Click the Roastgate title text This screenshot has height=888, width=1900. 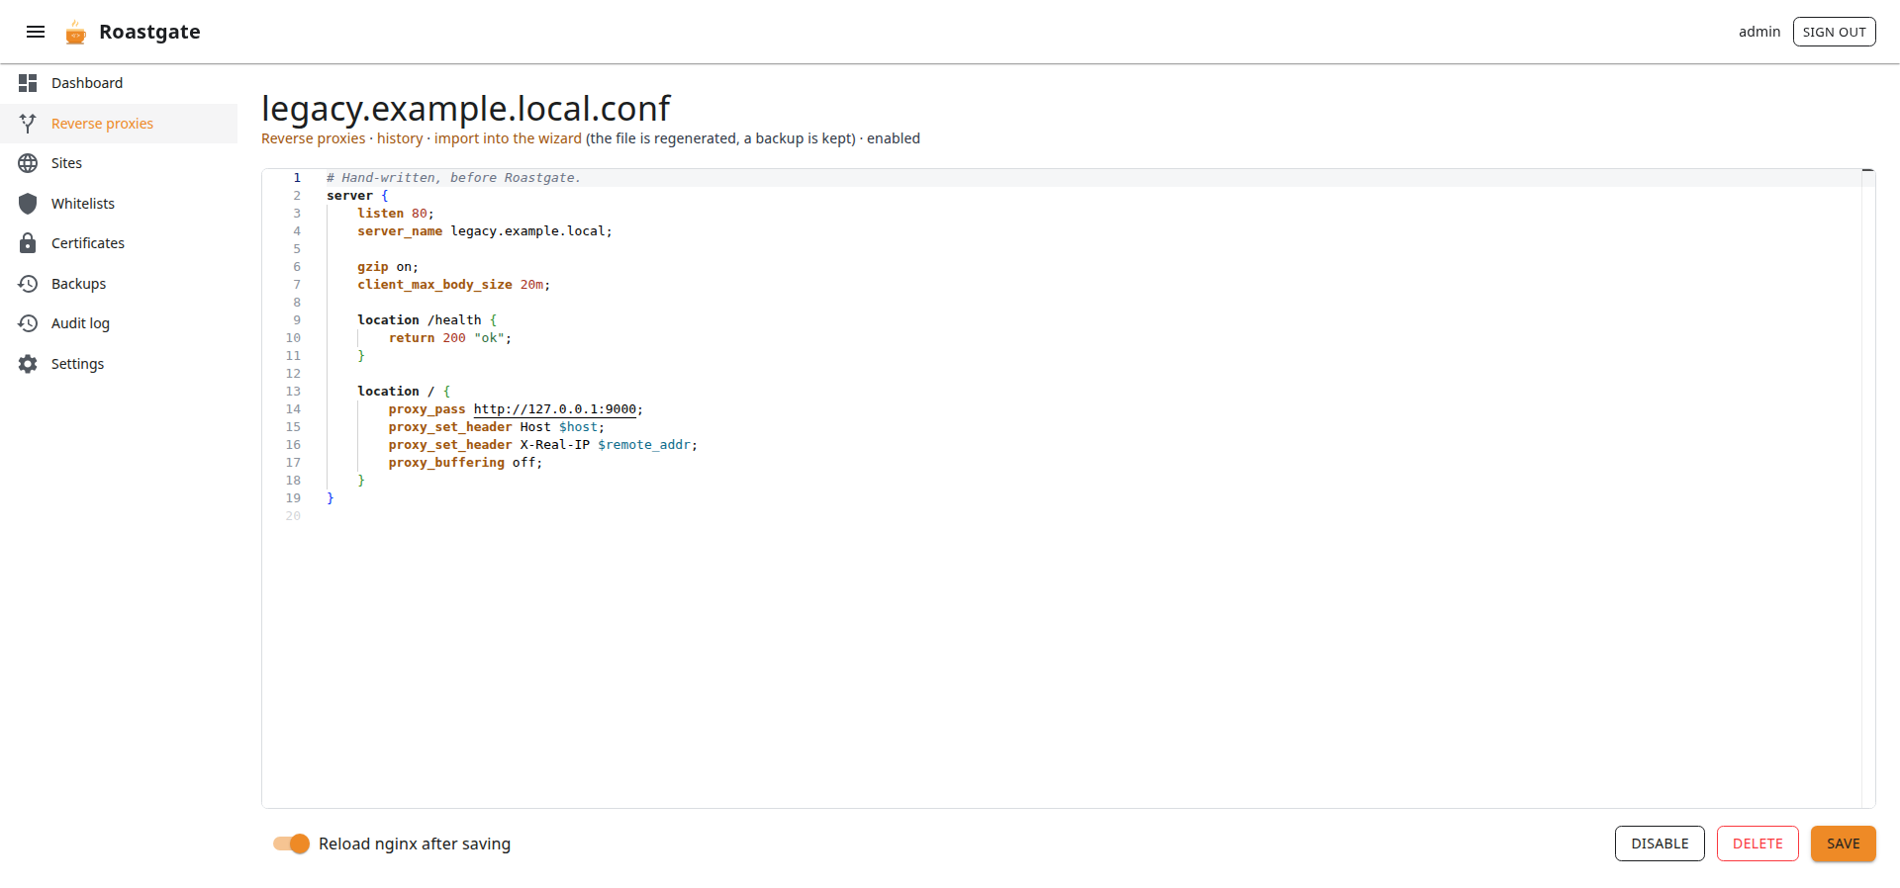149,32
